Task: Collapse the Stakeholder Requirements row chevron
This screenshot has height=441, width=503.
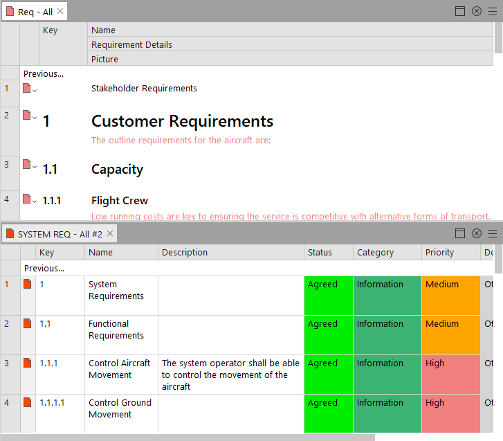Action: coord(35,91)
